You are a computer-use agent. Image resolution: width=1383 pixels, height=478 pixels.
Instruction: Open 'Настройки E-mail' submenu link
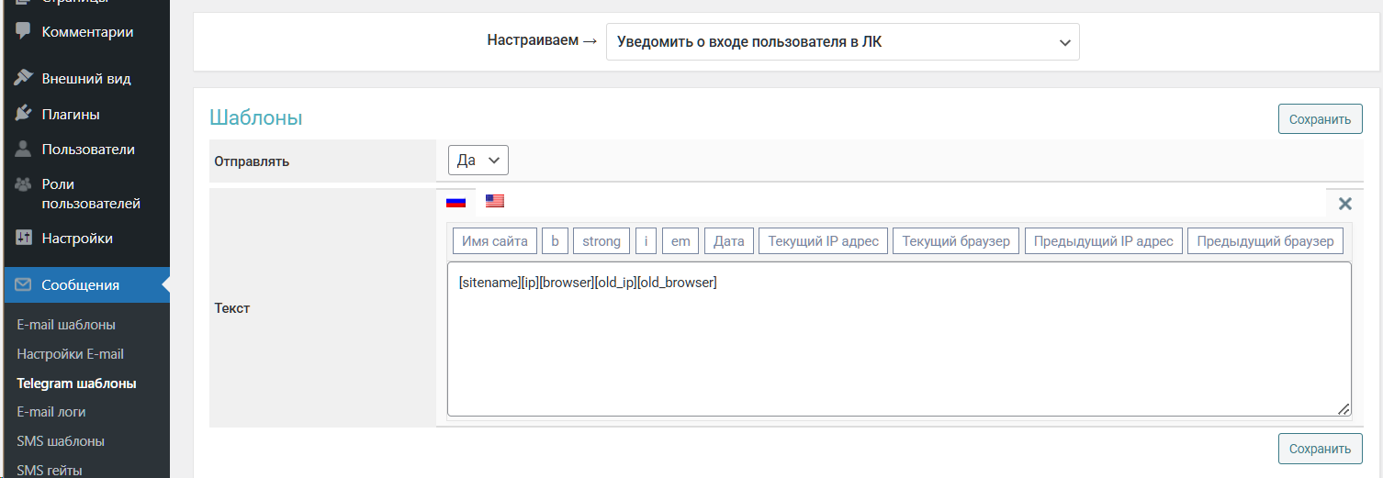click(70, 354)
